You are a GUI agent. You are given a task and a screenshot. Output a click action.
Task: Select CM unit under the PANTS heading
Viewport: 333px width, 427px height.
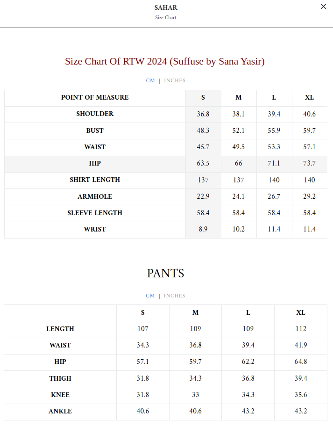coord(150,296)
